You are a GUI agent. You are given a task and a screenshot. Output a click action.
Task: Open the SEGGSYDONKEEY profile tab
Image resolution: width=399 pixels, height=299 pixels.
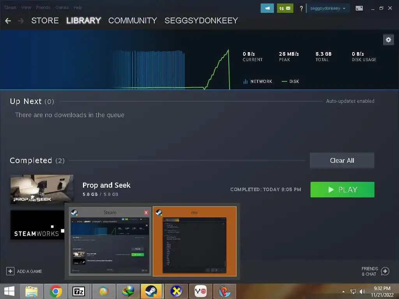[x=201, y=21]
